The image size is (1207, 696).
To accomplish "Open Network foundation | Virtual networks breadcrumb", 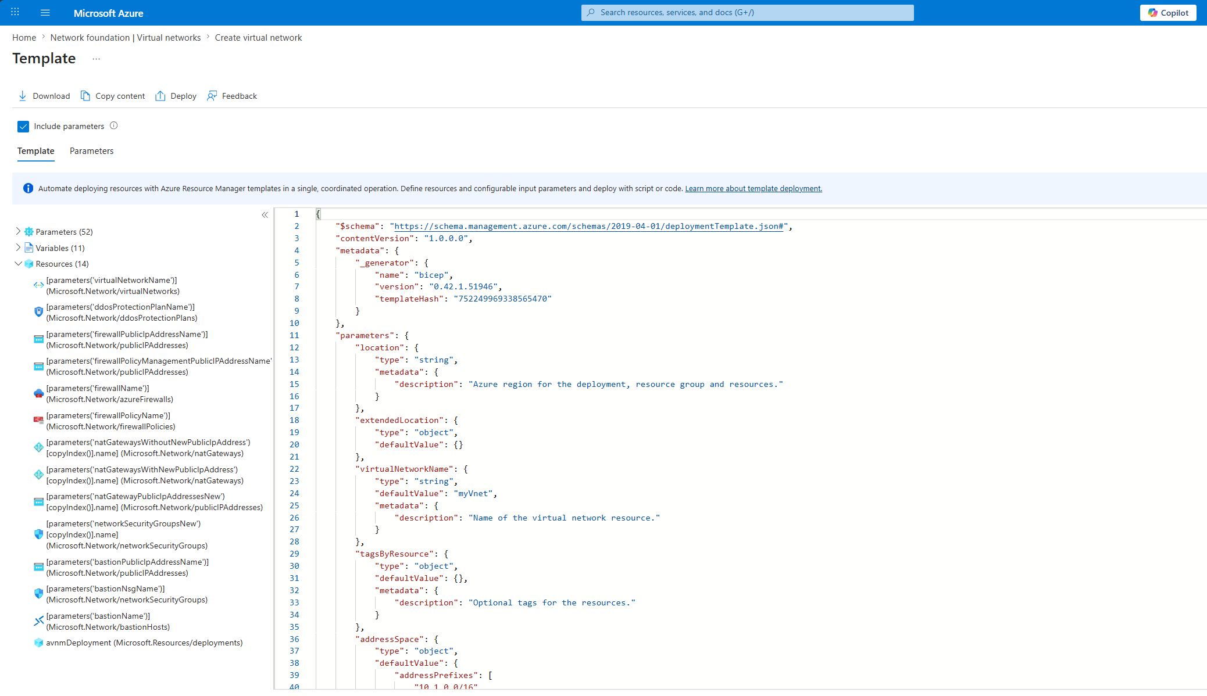I will coord(126,38).
